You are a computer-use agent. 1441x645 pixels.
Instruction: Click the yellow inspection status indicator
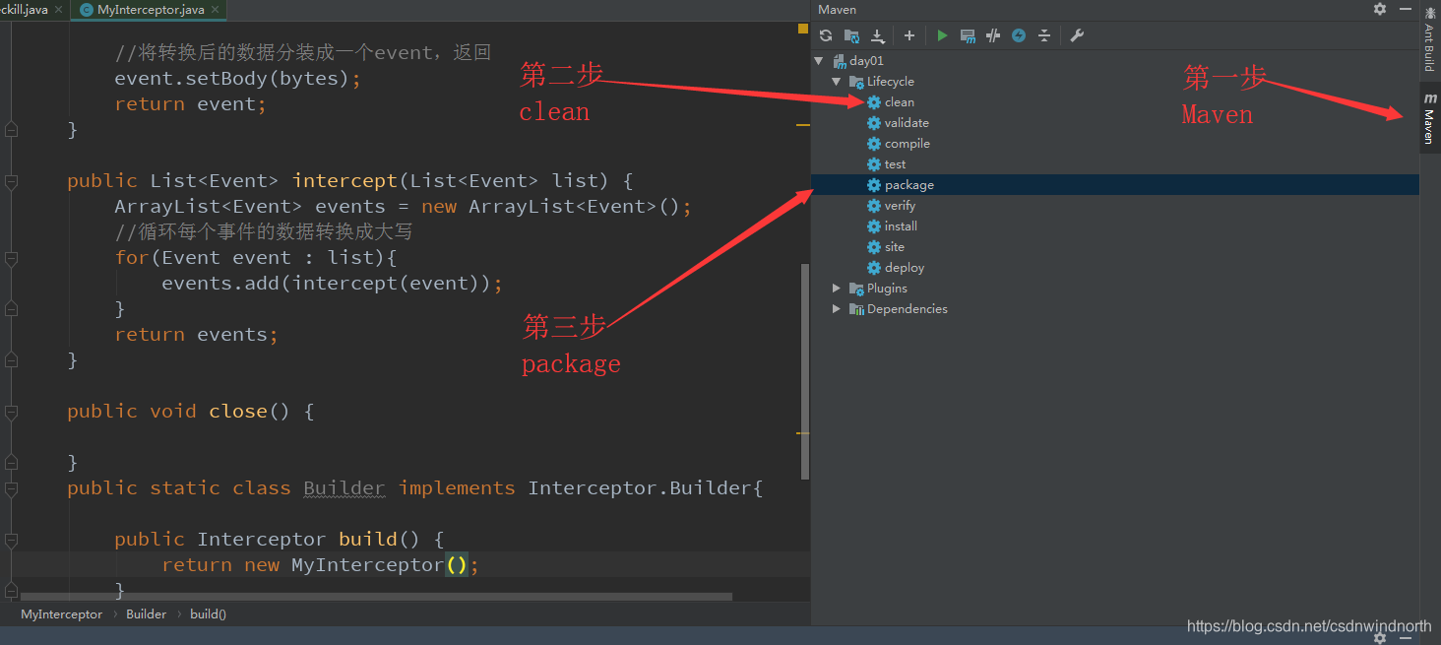click(803, 29)
